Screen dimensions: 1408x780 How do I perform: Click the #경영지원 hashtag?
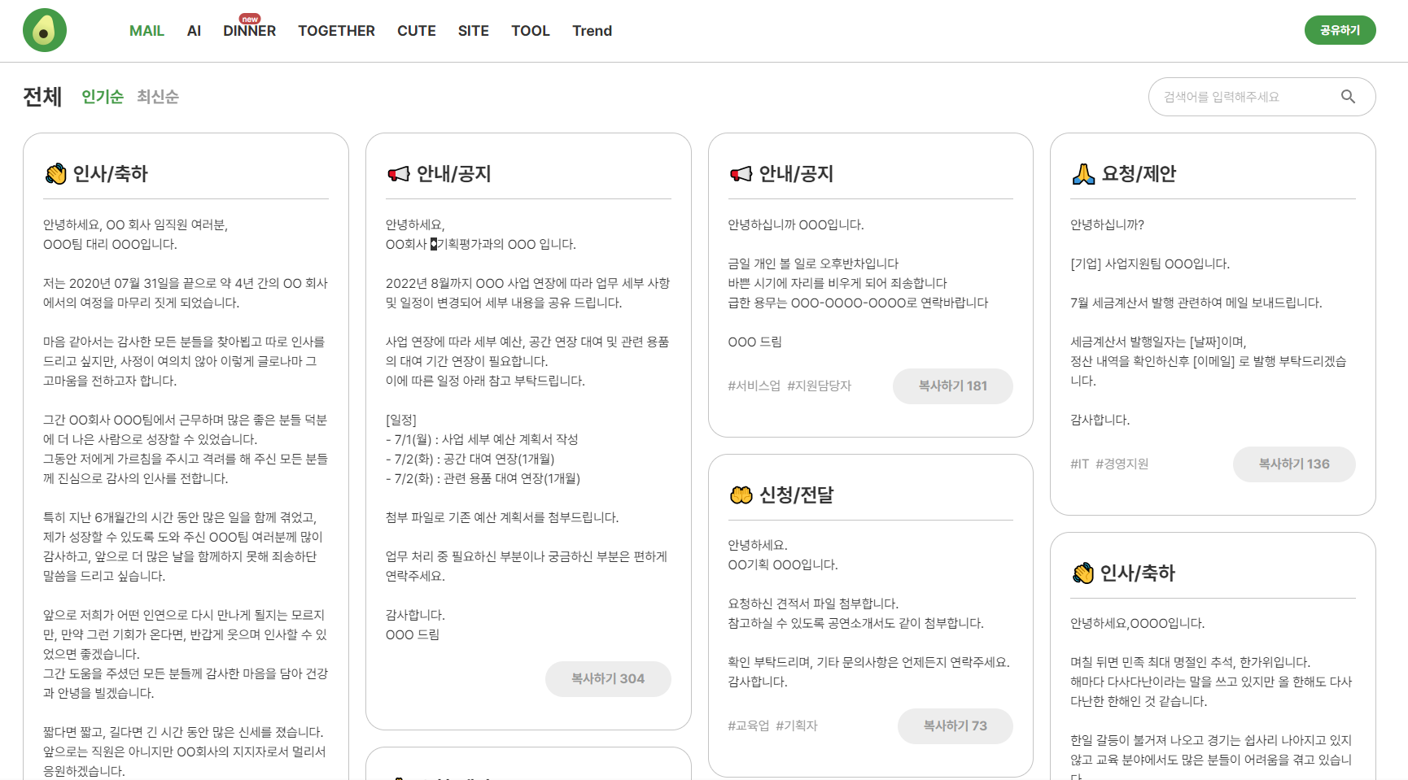point(1122,464)
